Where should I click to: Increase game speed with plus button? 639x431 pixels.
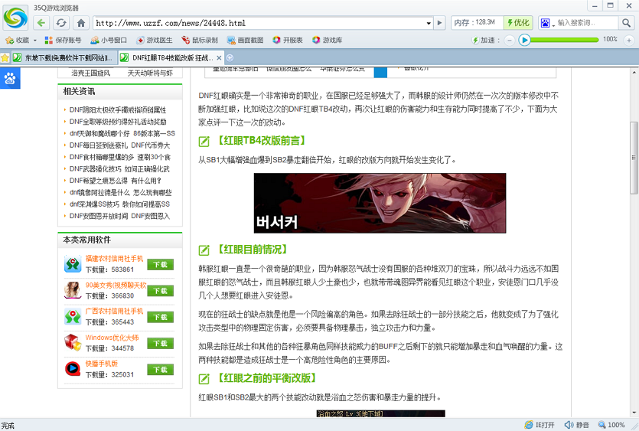629,40
